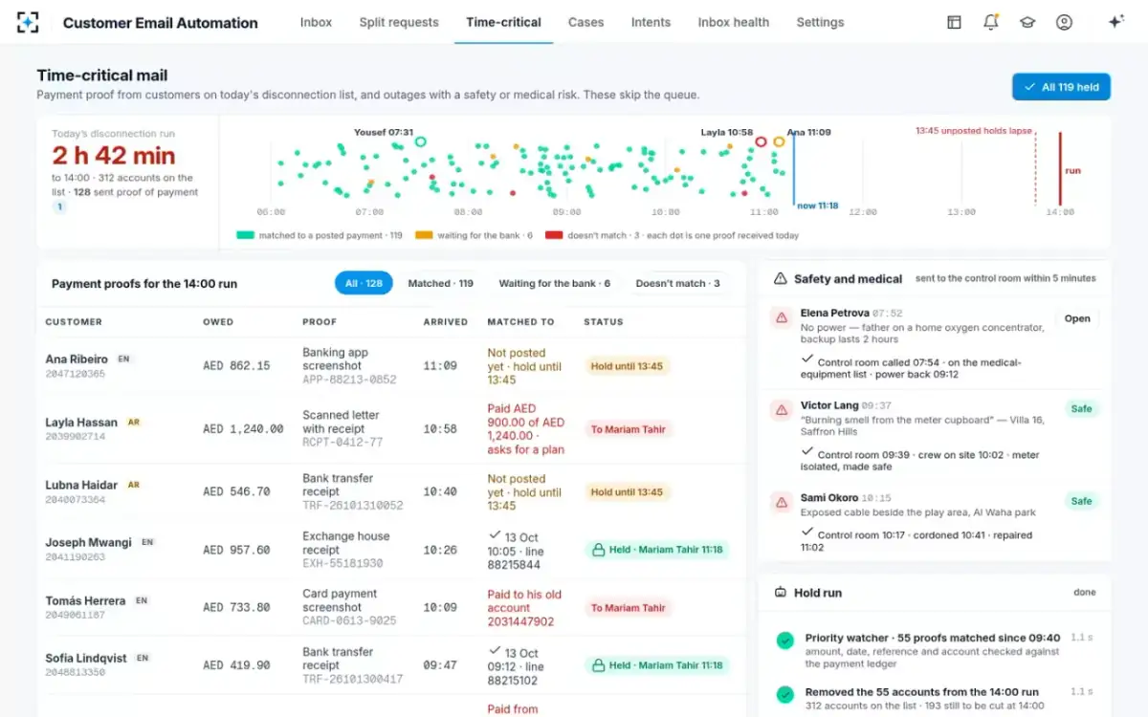1148x717 pixels.
Task: Open the graduation cap help icon
Action: 1027,22
